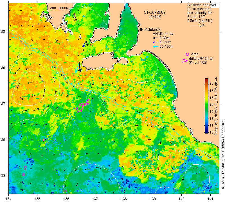This screenshot has width=225, height=202.
Task: Click the blue 30-80m arrow legend symbol
Action: tap(156, 42)
